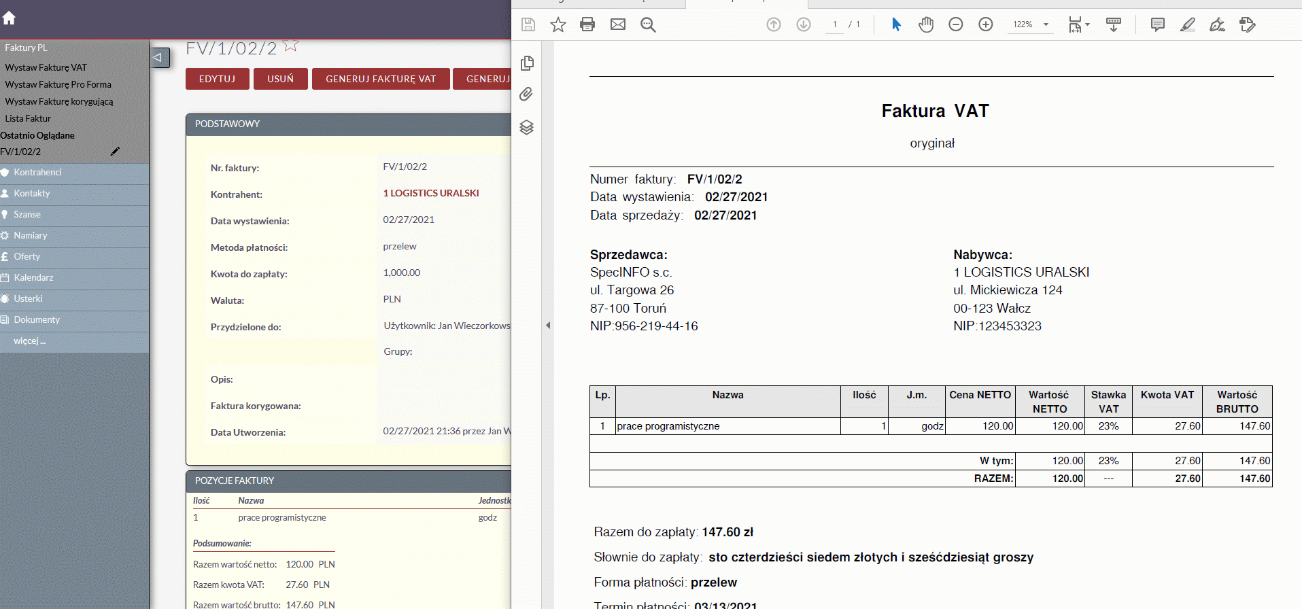Image resolution: width=1302 pixels, height=609 pixels.
Task: Click the 1,000.00 Kwota do zapłaty value
Action: [x=402, y=273]
